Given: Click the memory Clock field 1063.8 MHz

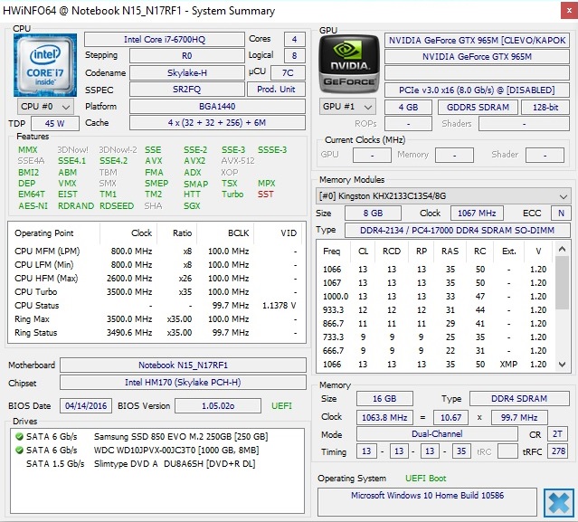Looking at the screenshot, I should click(384, 417).
